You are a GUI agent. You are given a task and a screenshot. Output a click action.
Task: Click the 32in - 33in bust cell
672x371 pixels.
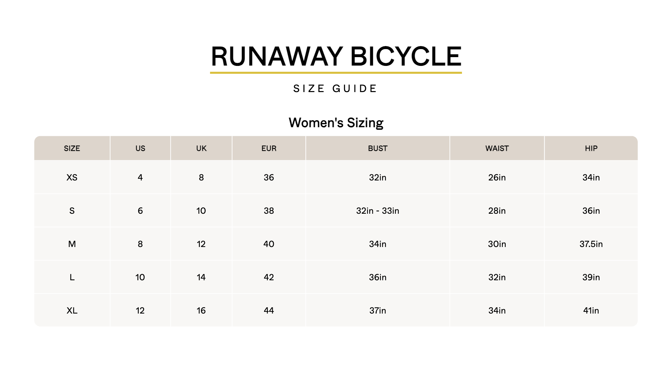(378, 211)
